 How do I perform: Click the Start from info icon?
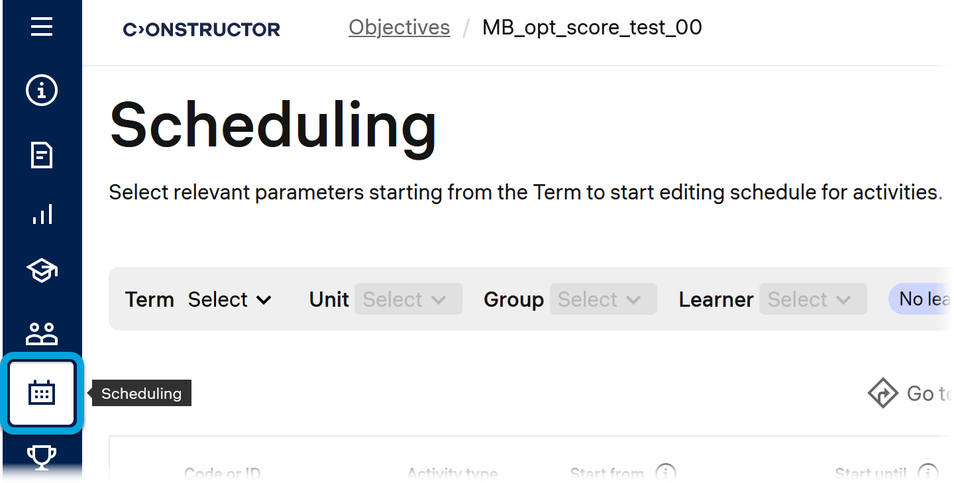coord(665,473)
